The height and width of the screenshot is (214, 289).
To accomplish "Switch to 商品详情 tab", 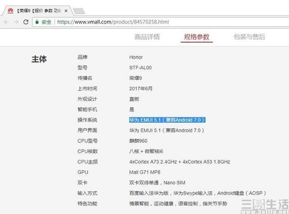I will pos(147,37).
